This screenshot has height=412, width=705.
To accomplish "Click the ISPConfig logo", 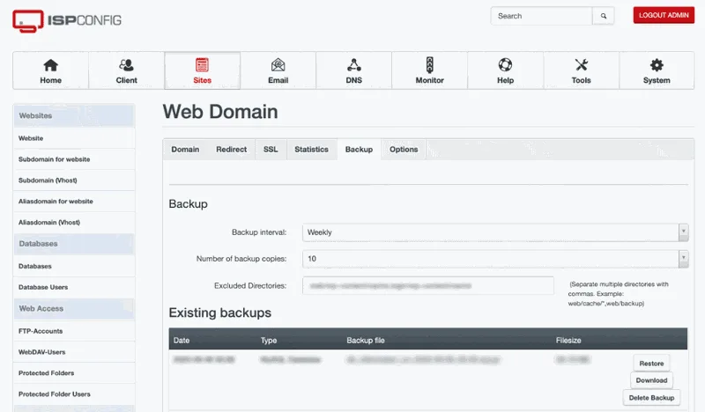I will pos(67,20).
